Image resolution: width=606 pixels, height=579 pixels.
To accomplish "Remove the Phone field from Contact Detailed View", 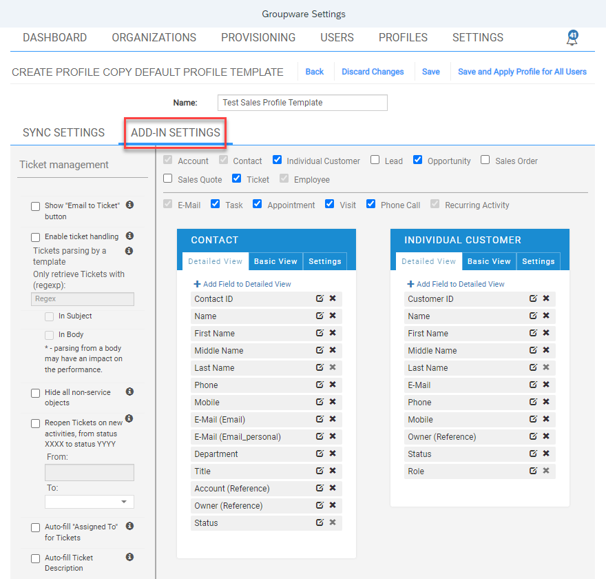I will 331,385.
